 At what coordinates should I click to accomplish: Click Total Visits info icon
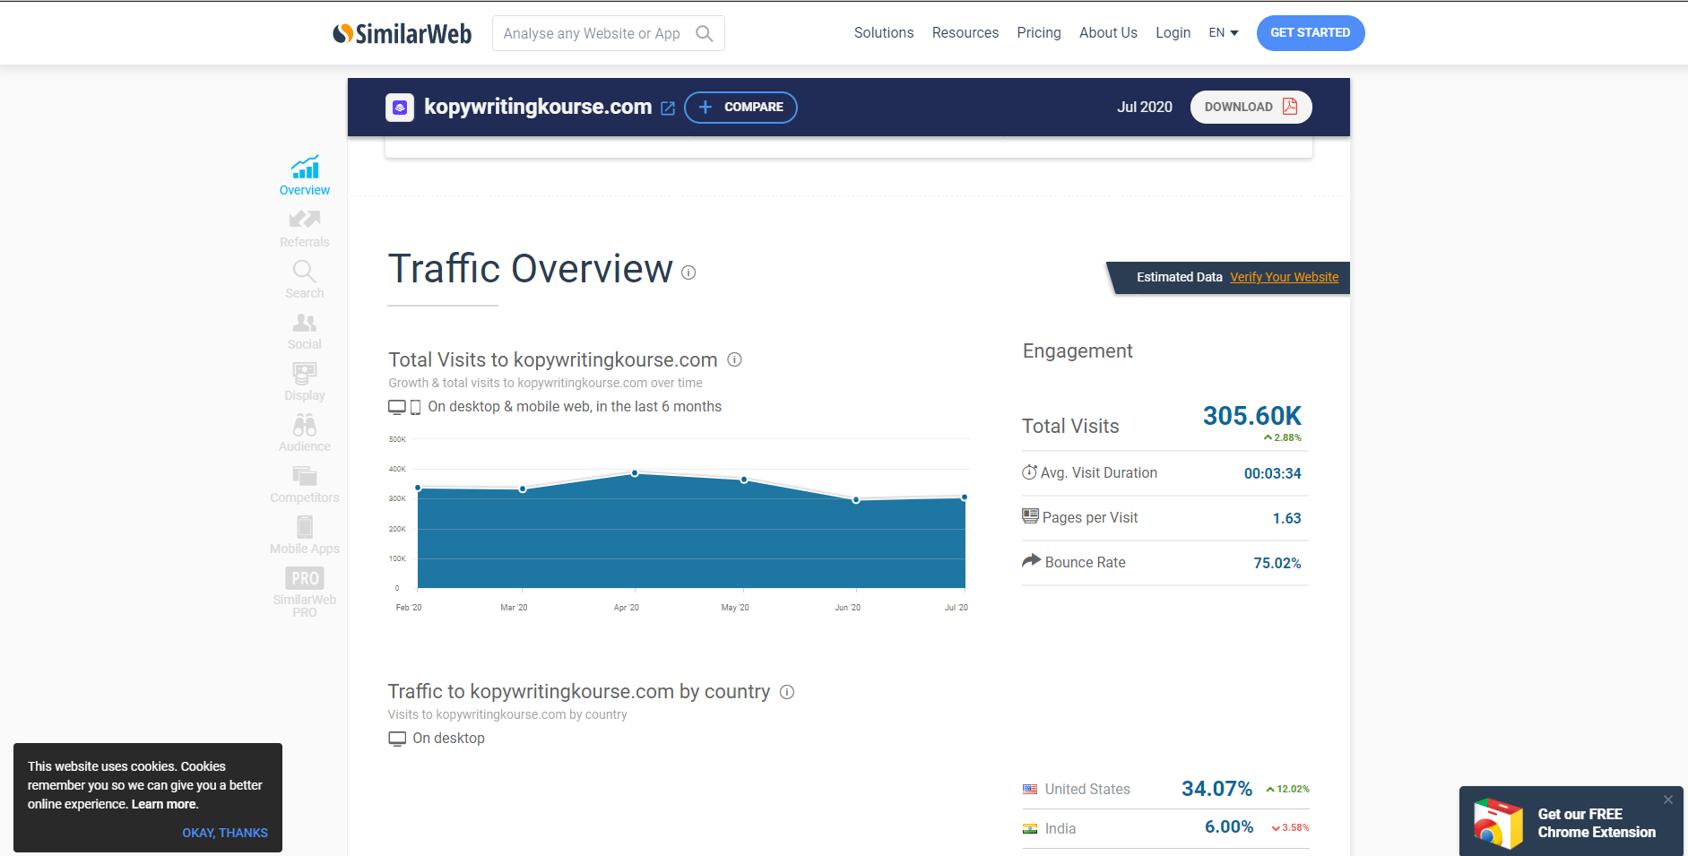[734, 359]
